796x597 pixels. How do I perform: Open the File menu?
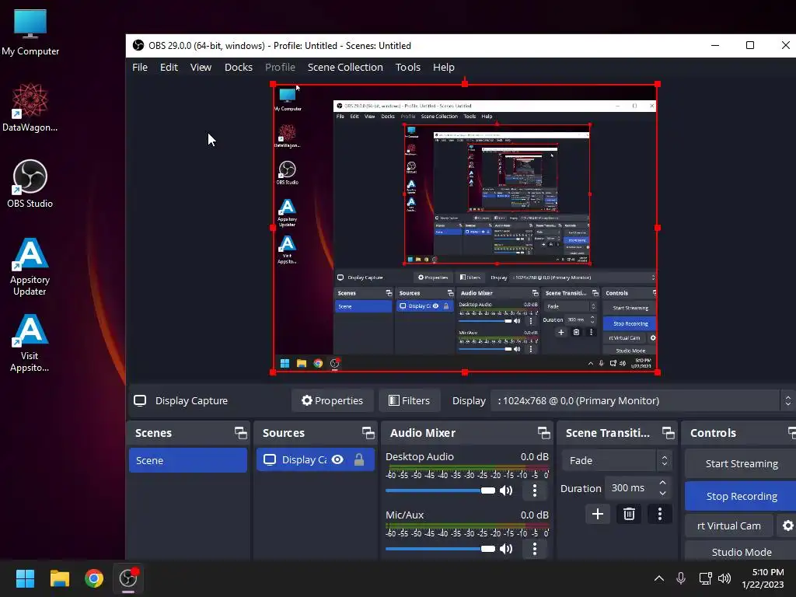point(140,67)
